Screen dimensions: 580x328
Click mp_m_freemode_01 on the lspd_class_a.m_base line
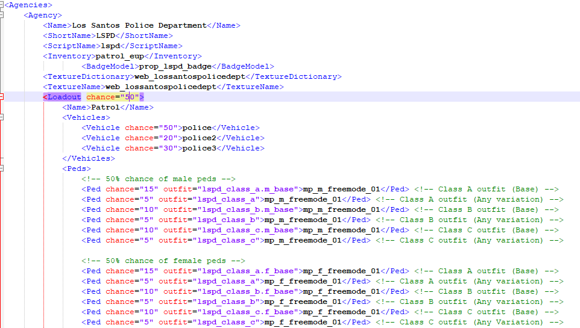[x=341, y=189]
